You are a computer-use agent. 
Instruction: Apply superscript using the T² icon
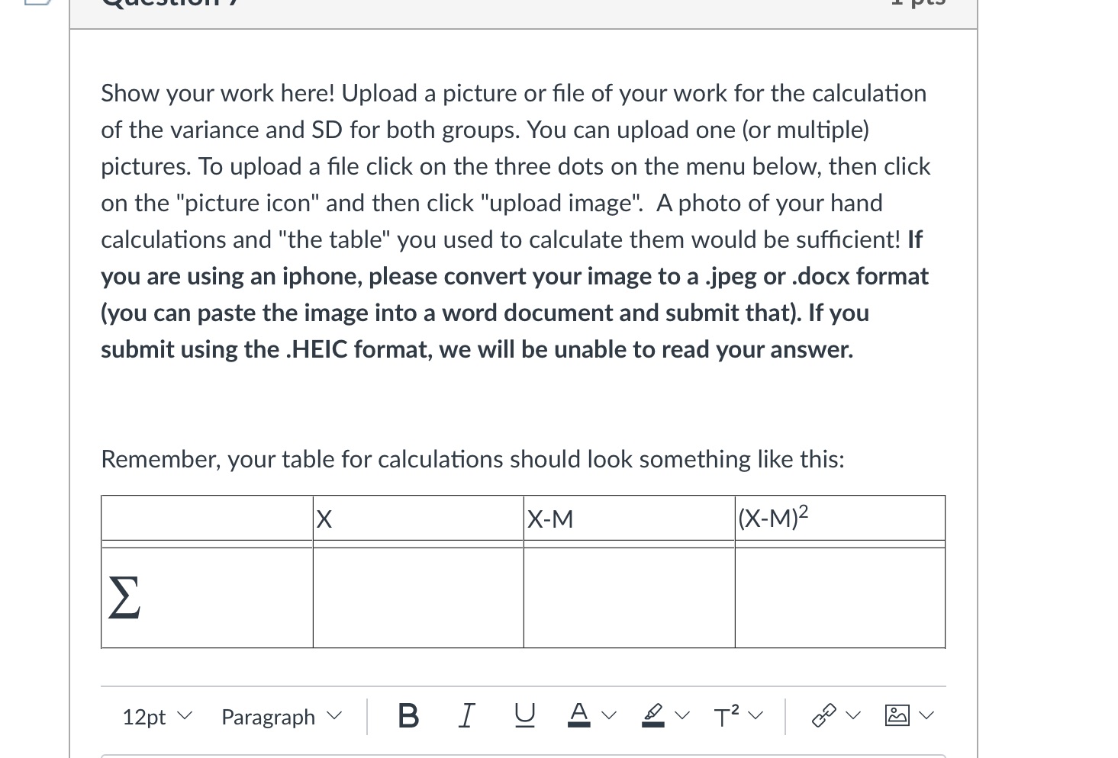(725, 715)
